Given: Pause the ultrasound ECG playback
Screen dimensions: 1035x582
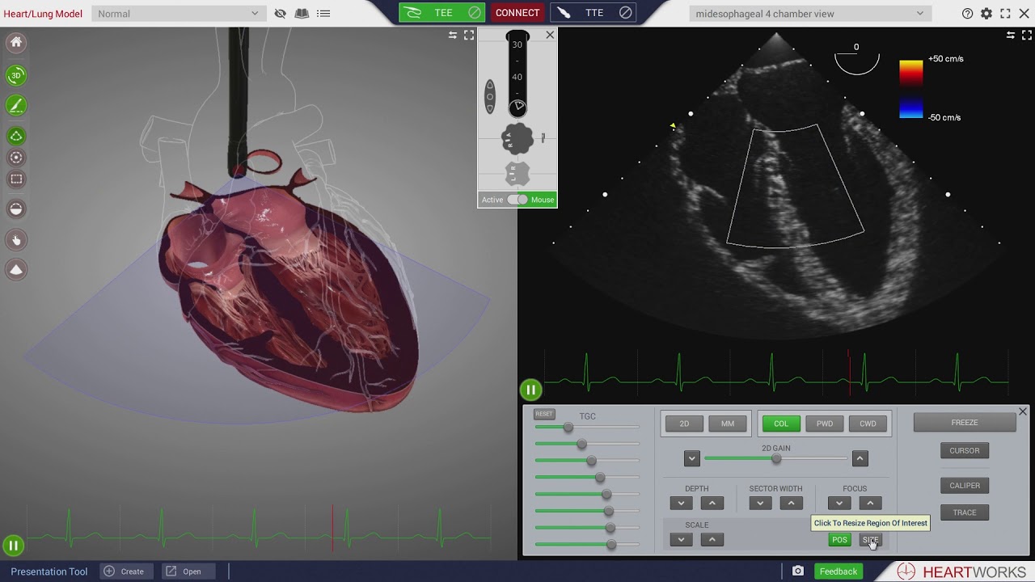Looking at the screenshot, I should (530, 390).
